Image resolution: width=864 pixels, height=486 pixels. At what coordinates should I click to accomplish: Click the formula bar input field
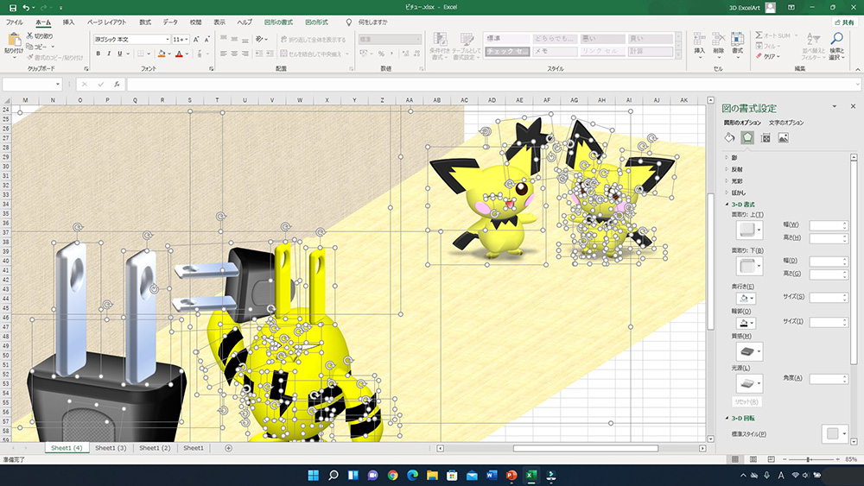pos(492,85)
